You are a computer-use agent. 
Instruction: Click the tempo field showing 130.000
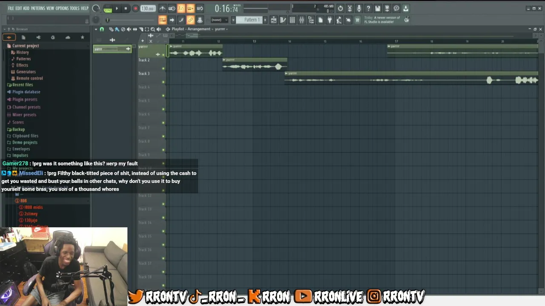click(x=148, y=8)
